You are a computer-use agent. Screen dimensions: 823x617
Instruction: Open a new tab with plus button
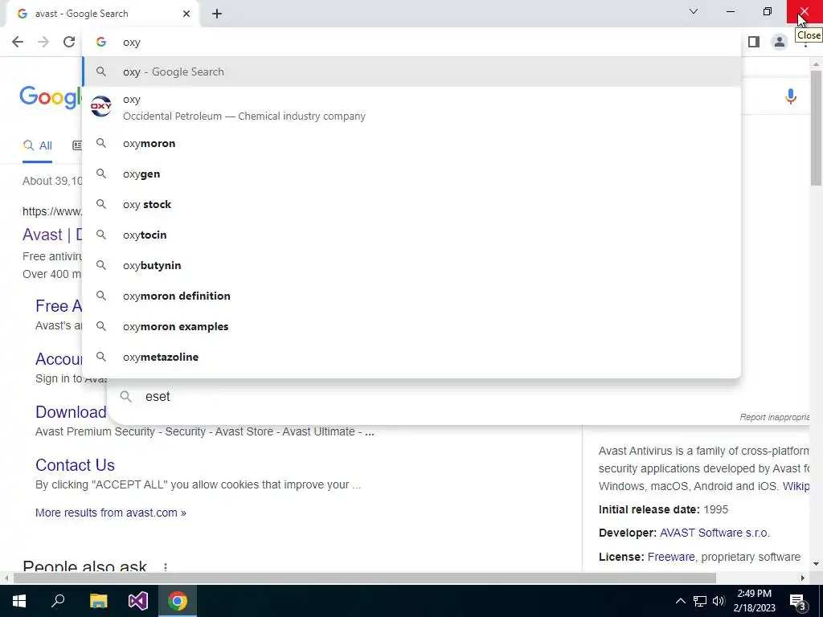coord(217,14)
